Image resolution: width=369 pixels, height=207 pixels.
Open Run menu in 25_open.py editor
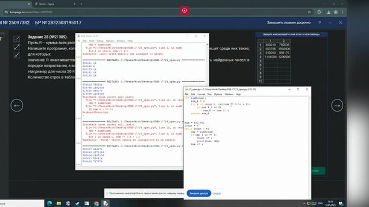209,94
